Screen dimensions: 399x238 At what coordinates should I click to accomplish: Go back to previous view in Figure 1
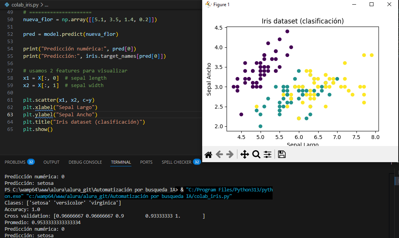tap(219, 154)
